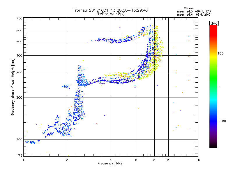
Task: Click the x-axis tick label "8"
Action: (x=154, y=160)
